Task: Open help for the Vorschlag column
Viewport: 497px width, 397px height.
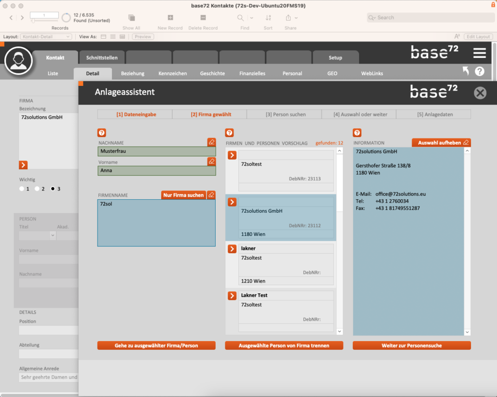Action: click(x=230, y=133)
